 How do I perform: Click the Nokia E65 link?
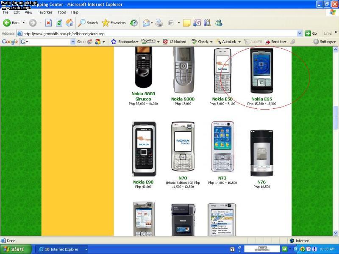[x=261, y=99]
